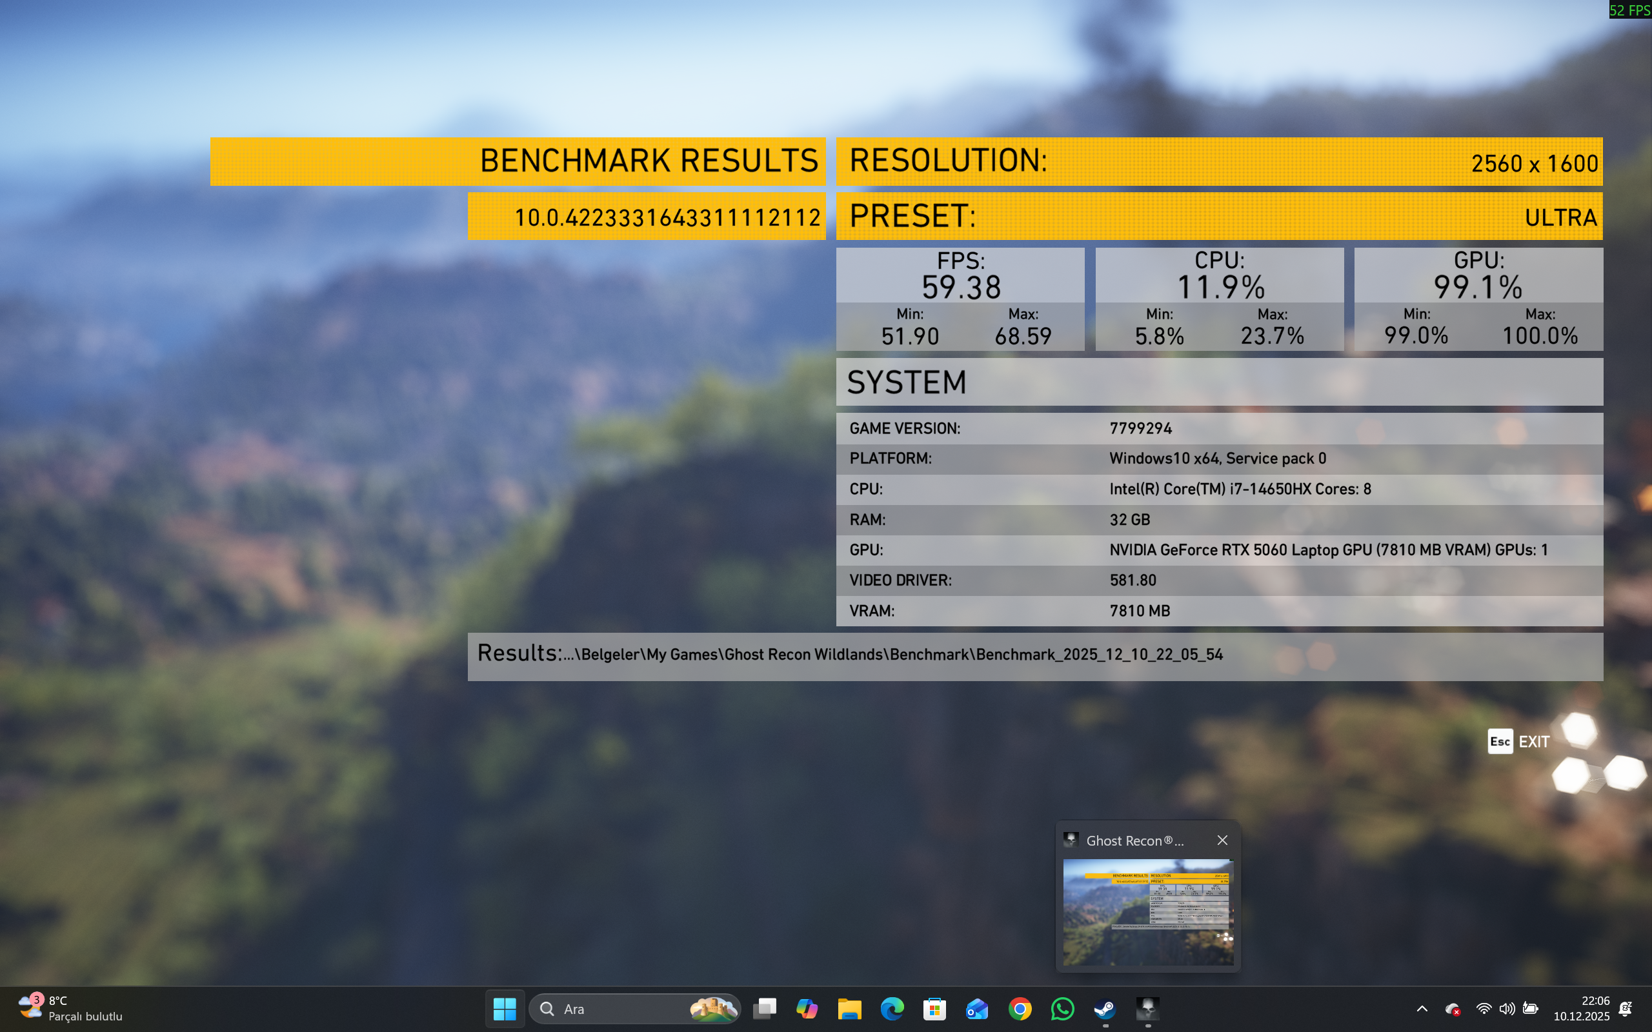Show hidden system tray icons
This screenshot has height=1032, width=1652.
(1422, 1008)
